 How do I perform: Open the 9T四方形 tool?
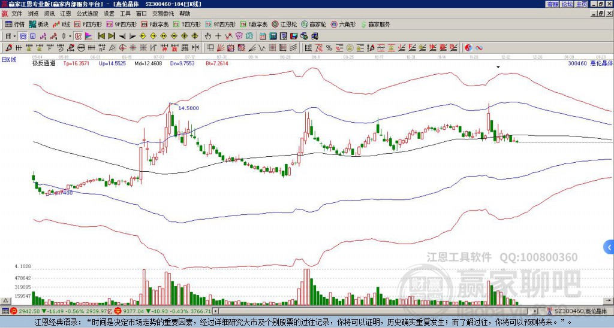coord(220,24)
